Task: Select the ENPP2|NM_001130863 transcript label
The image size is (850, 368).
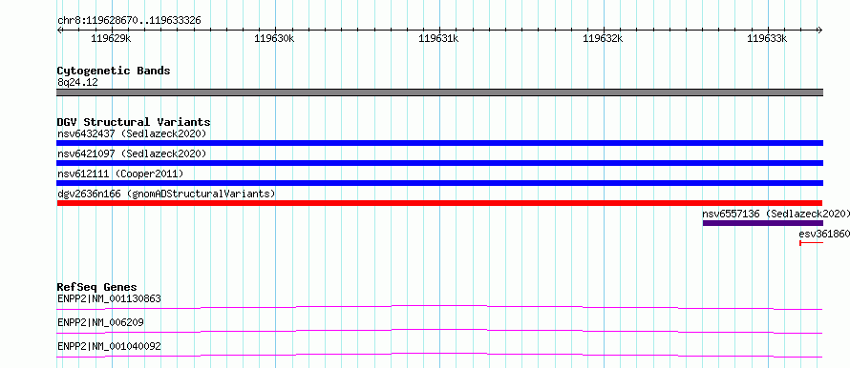Action: (109, 298)
